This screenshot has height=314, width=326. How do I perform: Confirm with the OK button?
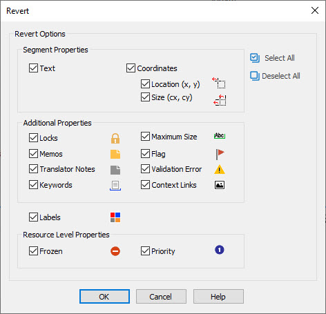tap(104, 297)
